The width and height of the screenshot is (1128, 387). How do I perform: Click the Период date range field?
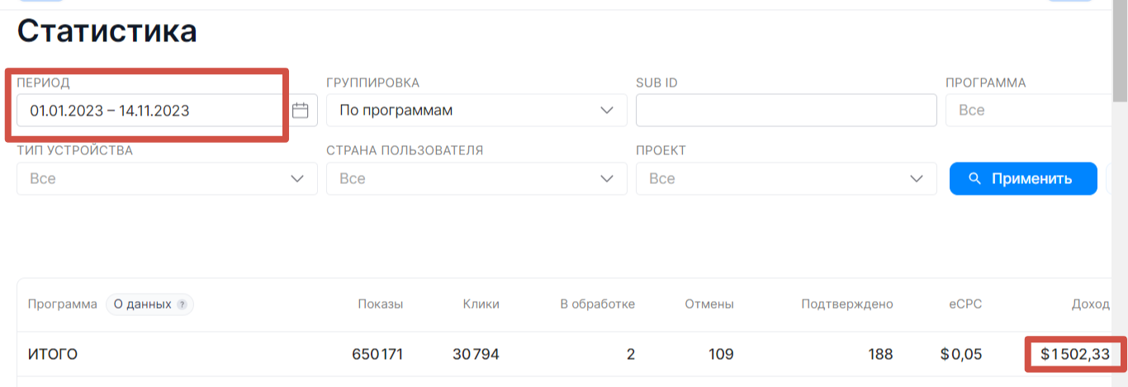tap(149, 110)
